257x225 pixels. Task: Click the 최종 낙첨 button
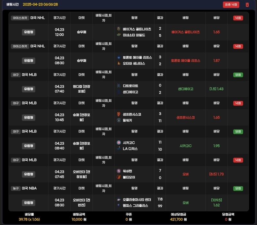pos(231,4)
